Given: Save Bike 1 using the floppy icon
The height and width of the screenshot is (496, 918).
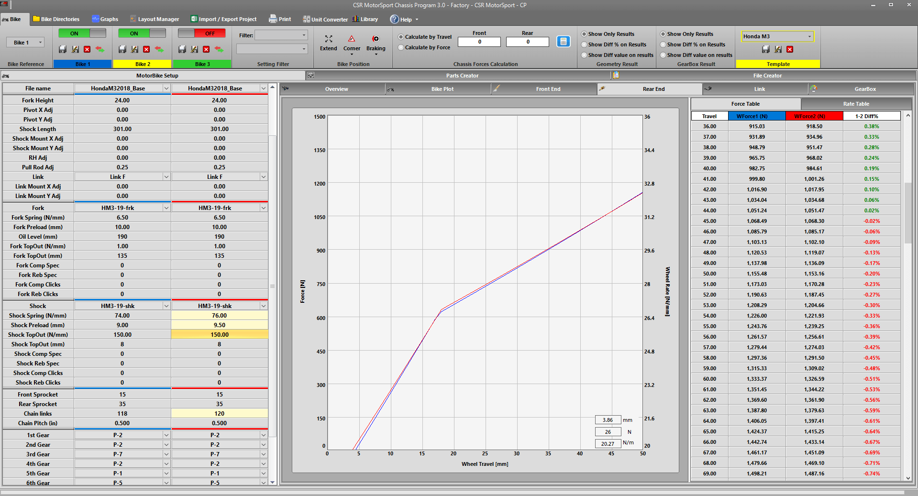Looking at the screenshot, I should [x=63, y=49].
